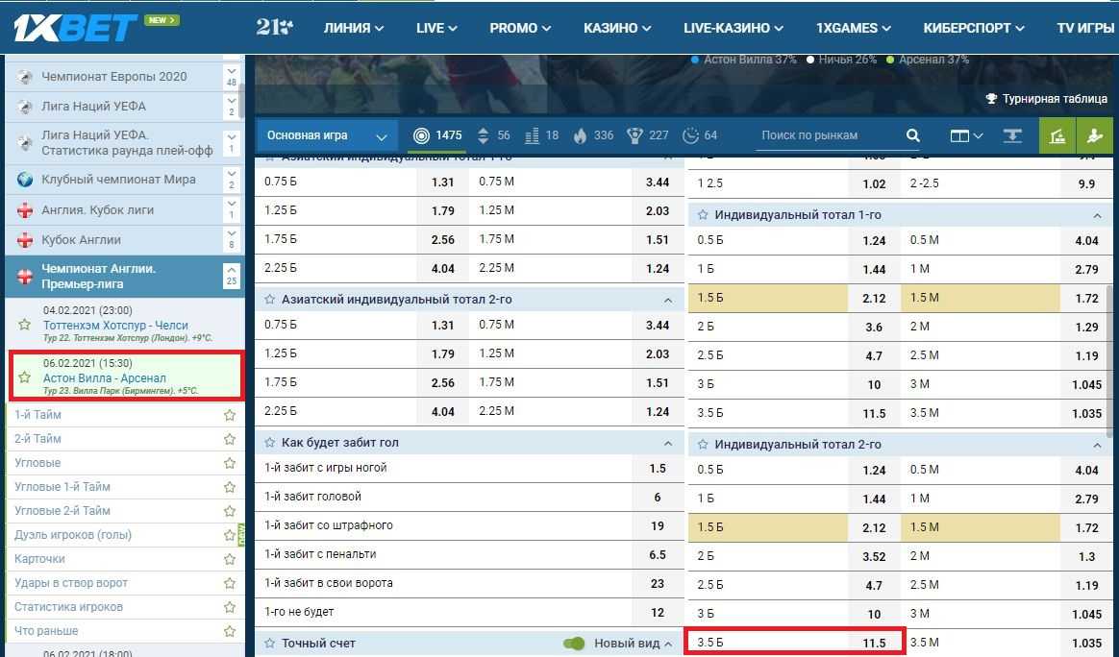The width and height of the screenshot is (1119, 657).
Task: Collapse Азиатский индивидуальный тотал 2-го market
Action: click(x=668, y=301)
